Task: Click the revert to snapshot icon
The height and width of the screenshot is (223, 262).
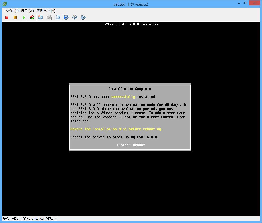Action: point(49,17)
